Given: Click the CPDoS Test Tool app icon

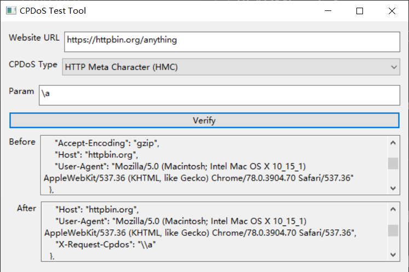Looking at the screenshot, I should [x=10, y=10].
